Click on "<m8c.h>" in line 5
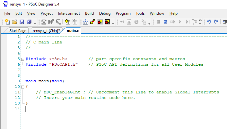The image size is (227, 129). click(x=58, y=59)
